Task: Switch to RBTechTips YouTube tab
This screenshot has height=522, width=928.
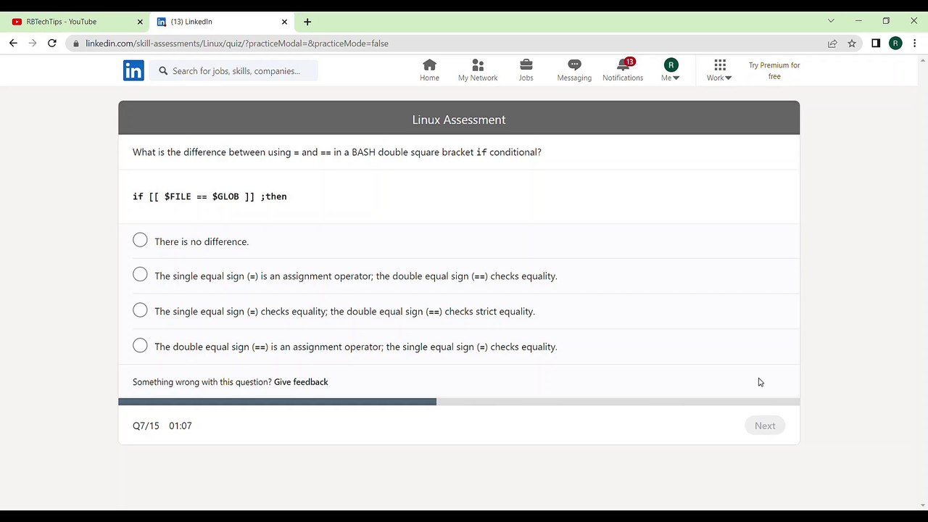Action: click(75, 22)
